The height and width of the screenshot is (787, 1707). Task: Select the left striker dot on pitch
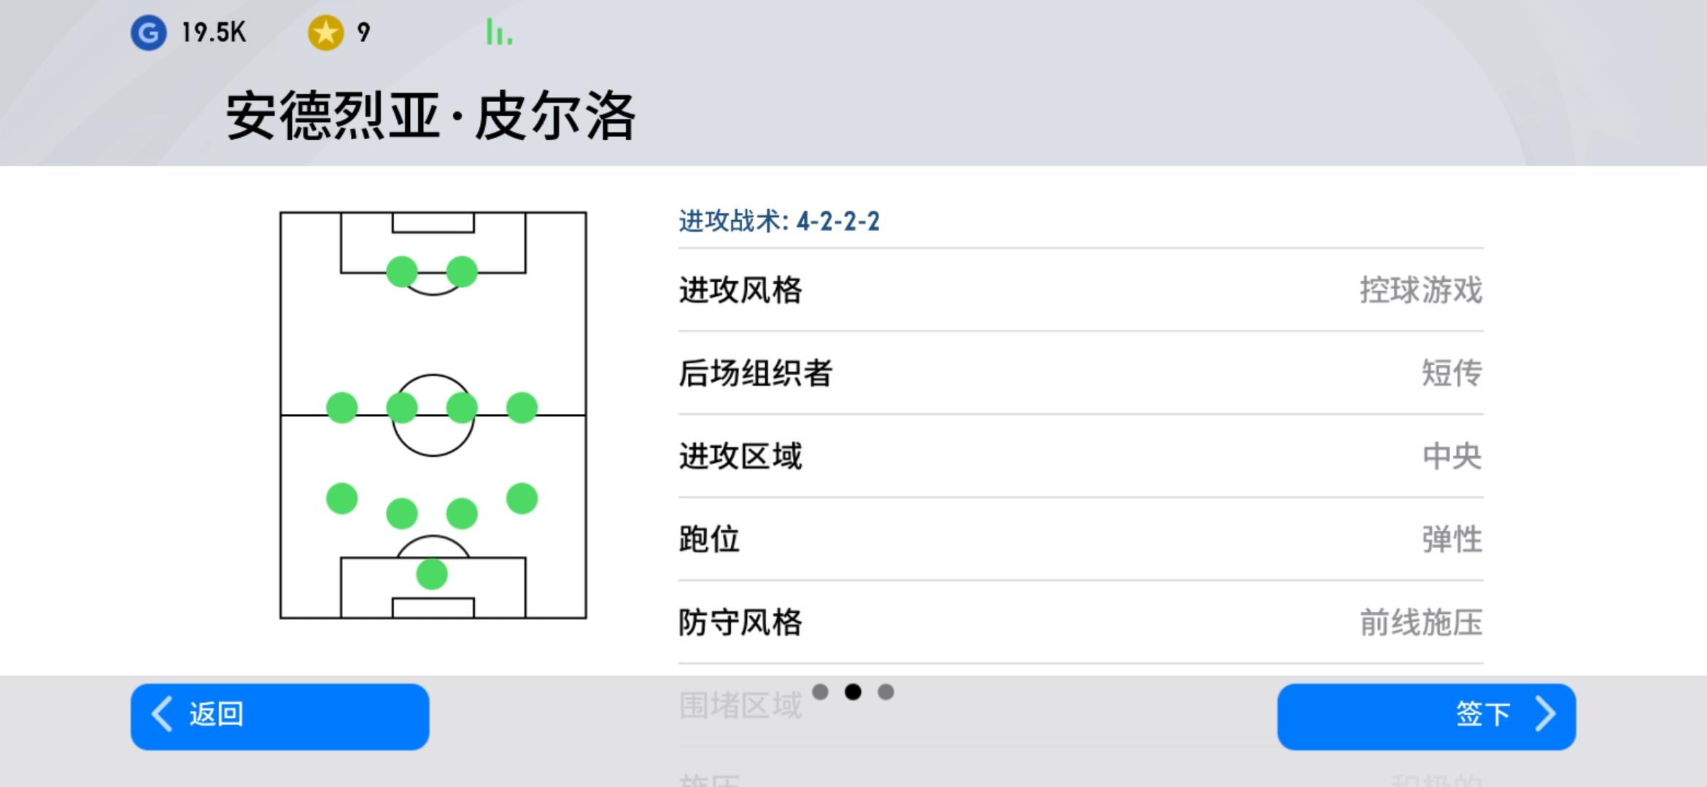(402, 272)
